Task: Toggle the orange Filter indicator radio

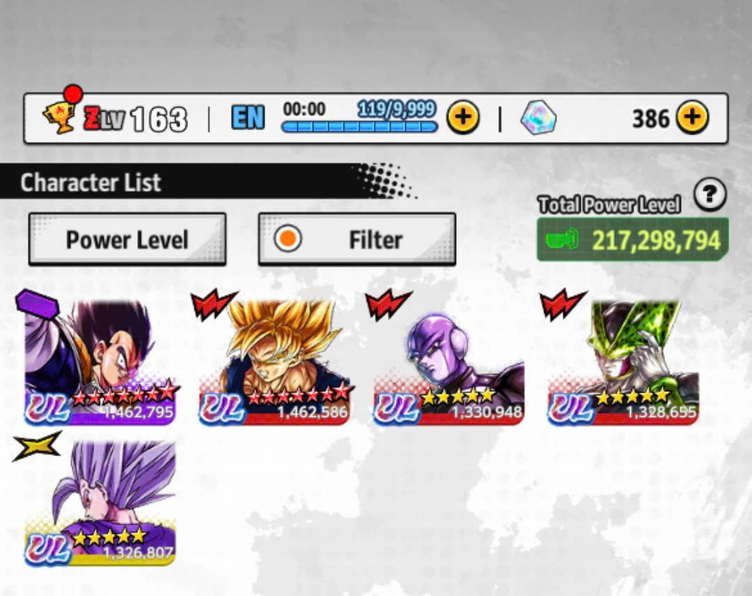Action: click(288, 239)
